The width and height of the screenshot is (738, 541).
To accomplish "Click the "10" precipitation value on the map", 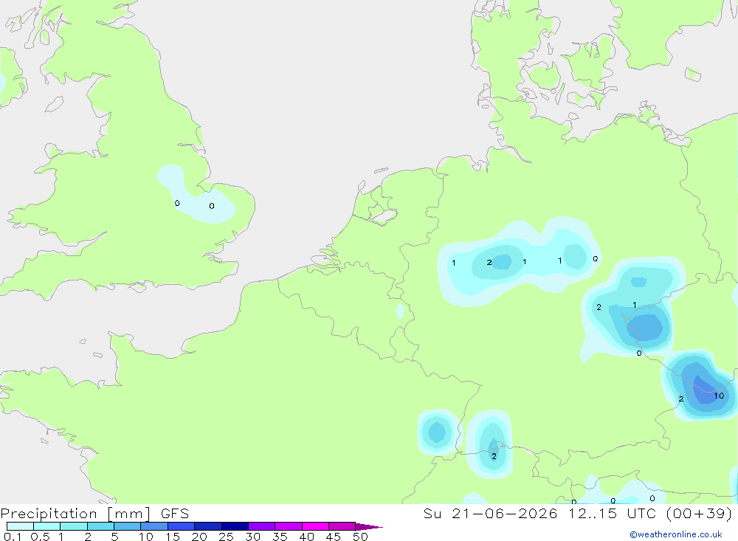I will 719,396.
